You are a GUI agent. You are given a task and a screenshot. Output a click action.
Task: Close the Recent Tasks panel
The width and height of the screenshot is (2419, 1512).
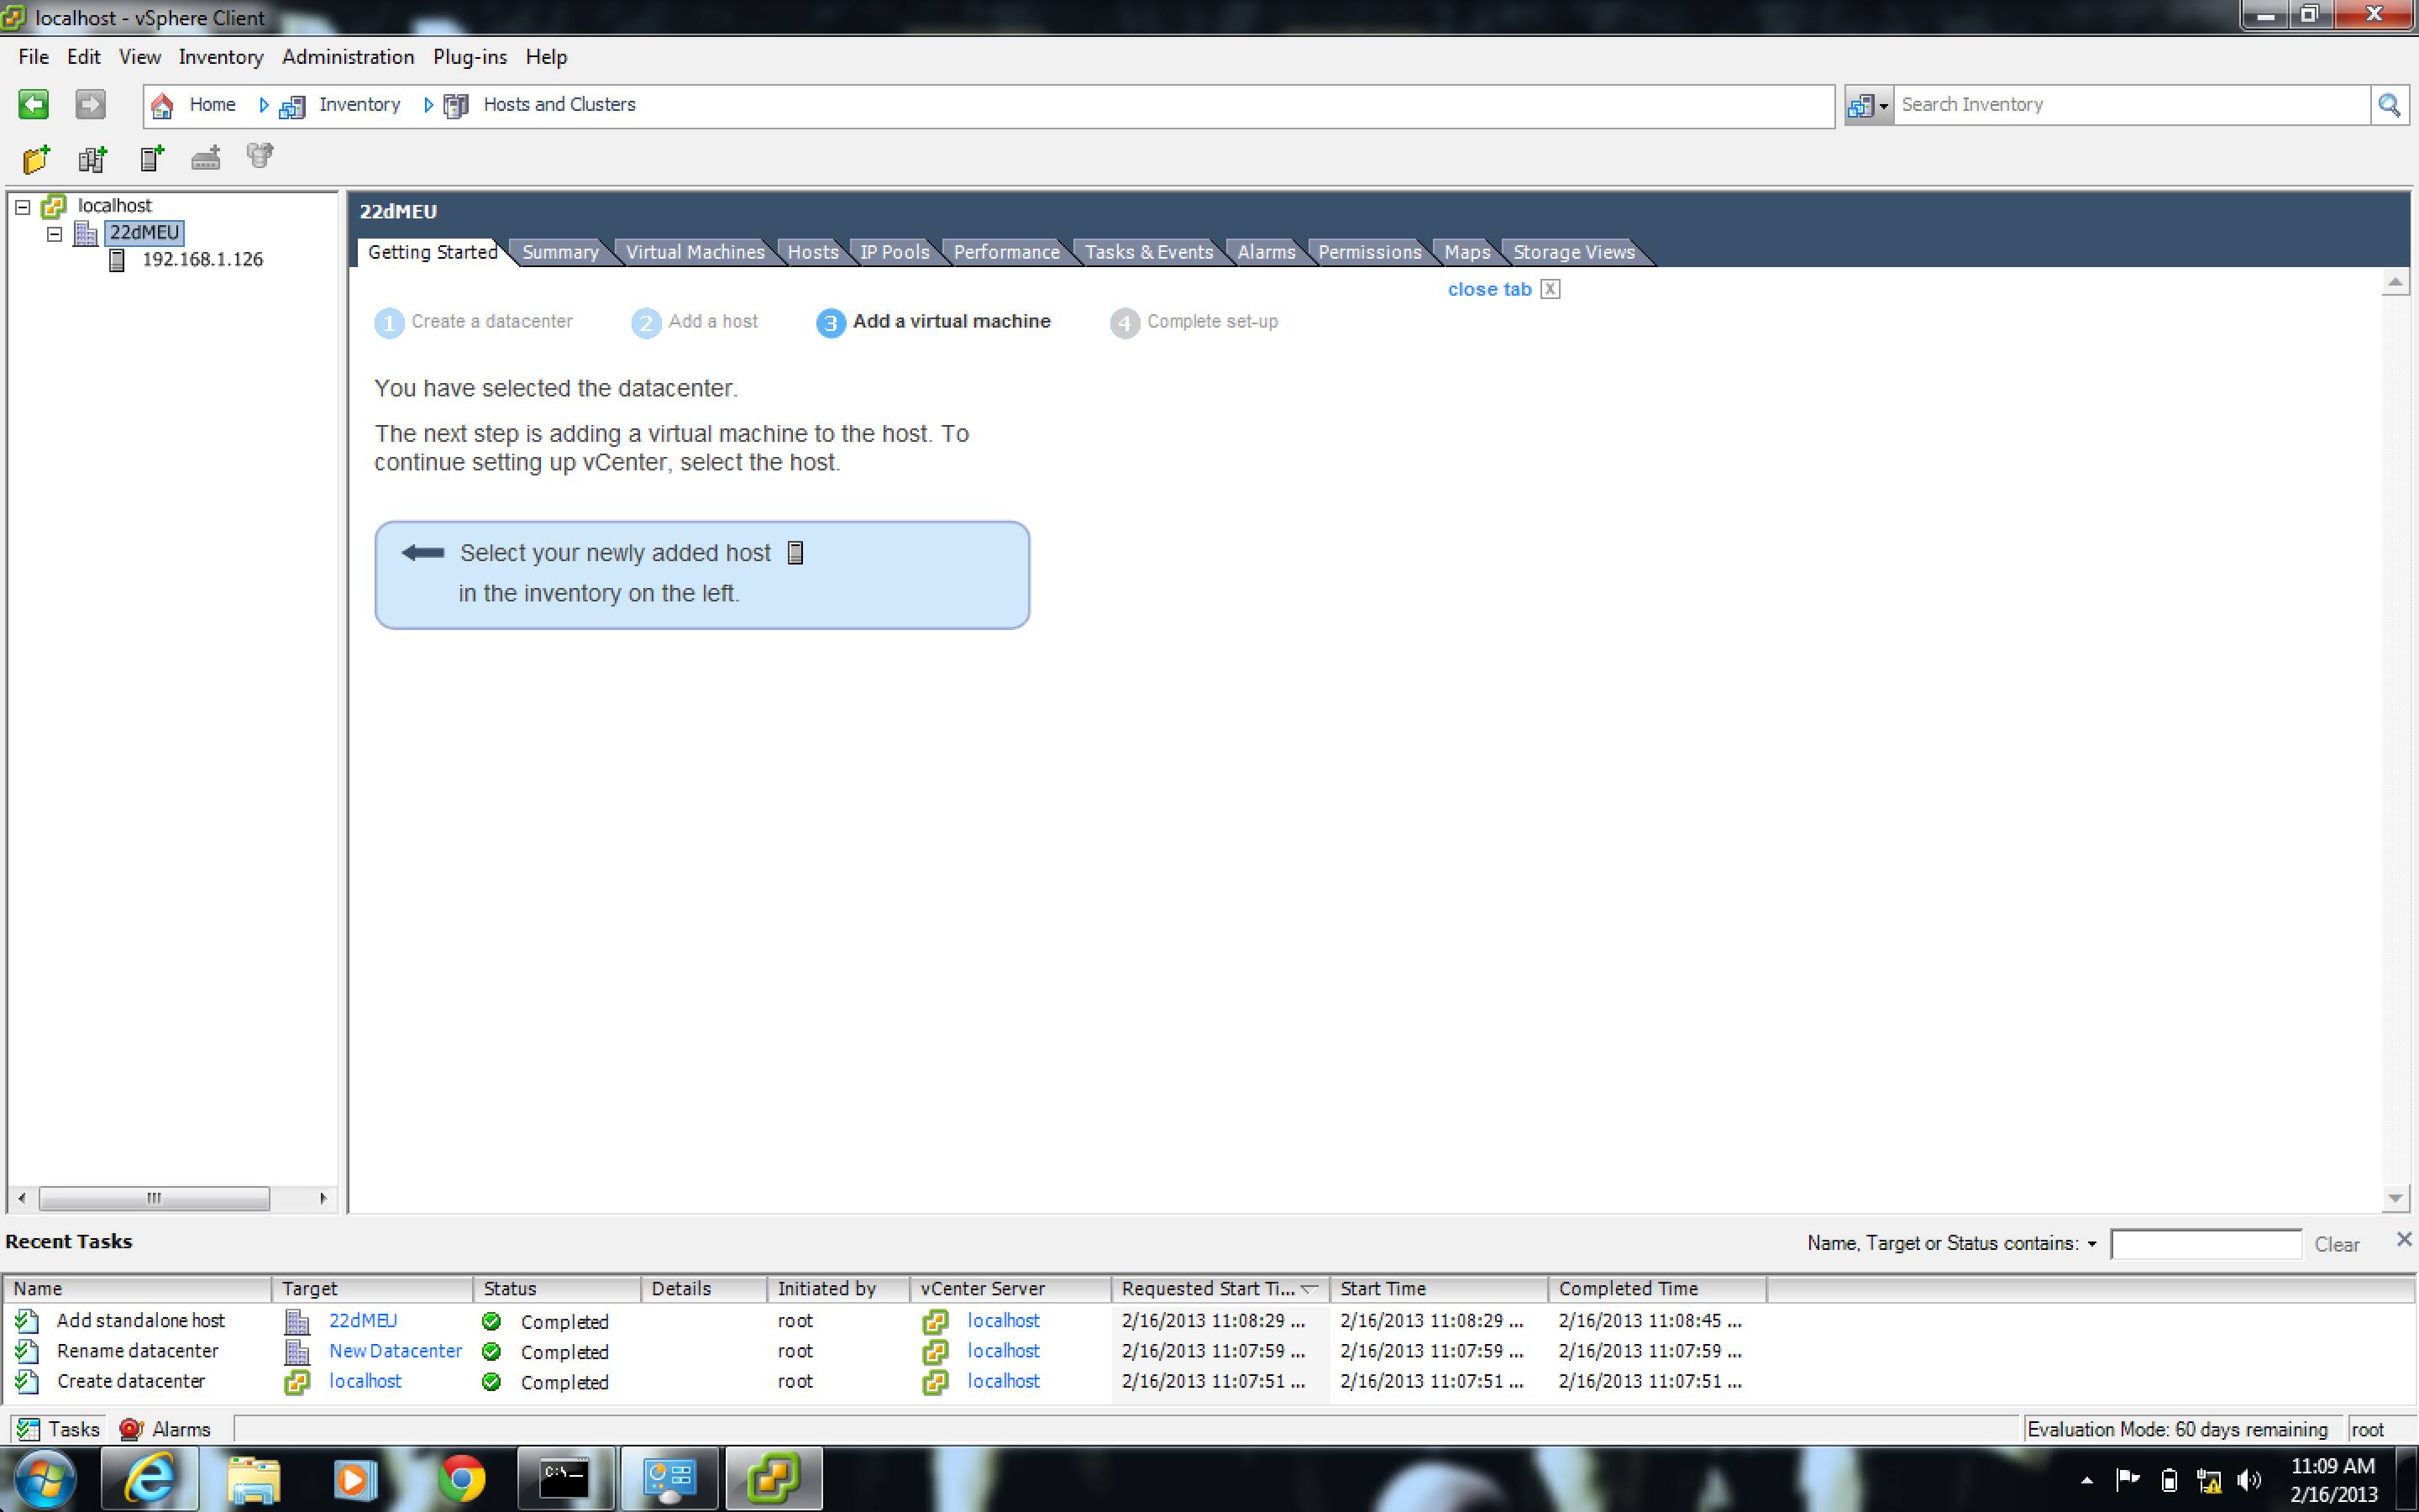[2404, 1240]
